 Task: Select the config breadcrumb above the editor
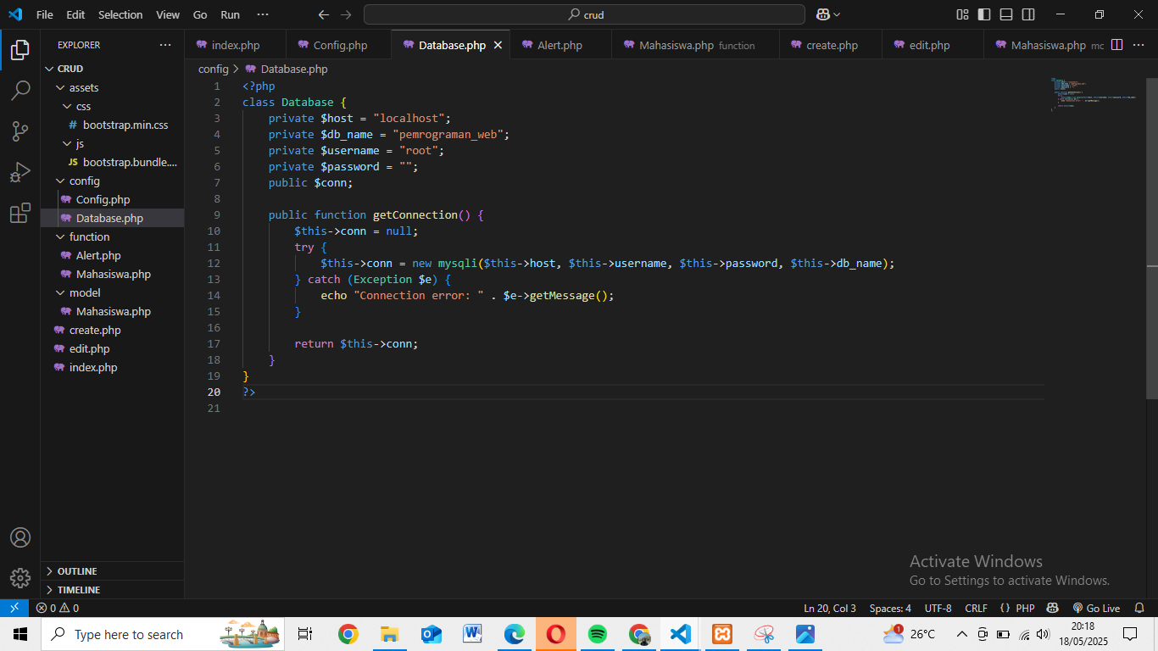pyautogui.click(x=213, y=69)
